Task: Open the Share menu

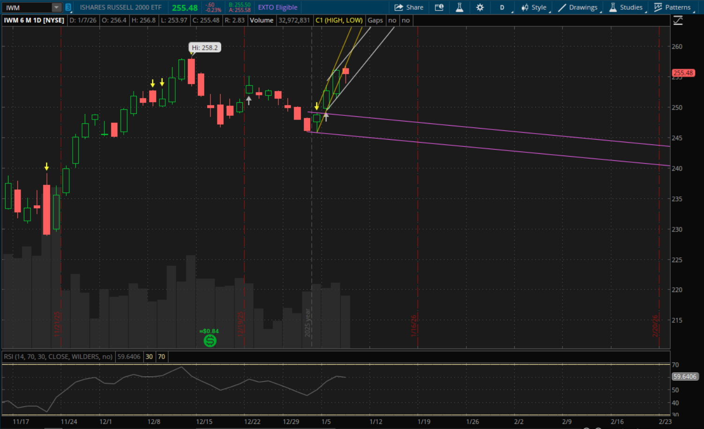Action: pos(409,8)
